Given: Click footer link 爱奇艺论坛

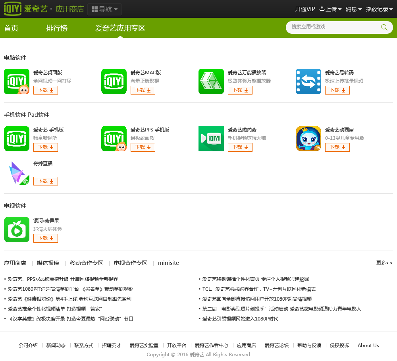Looking at the screenshot, I should (277, 345).
